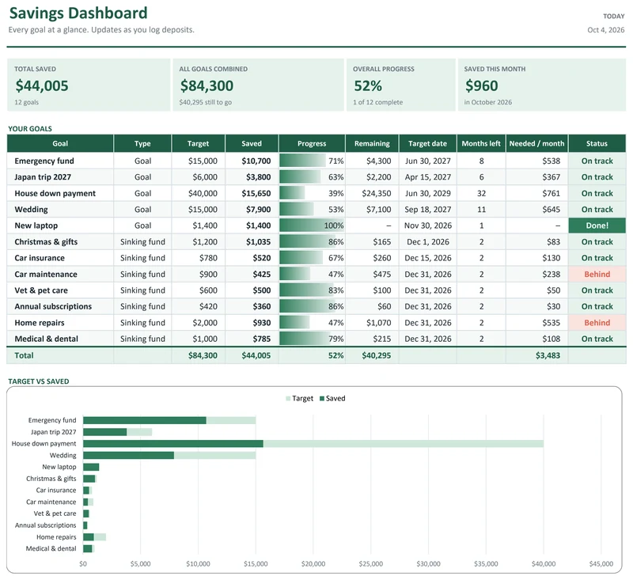This screenshot has width=633, height=580.
Task: Click the Months left column header
Action: [481, 144]
